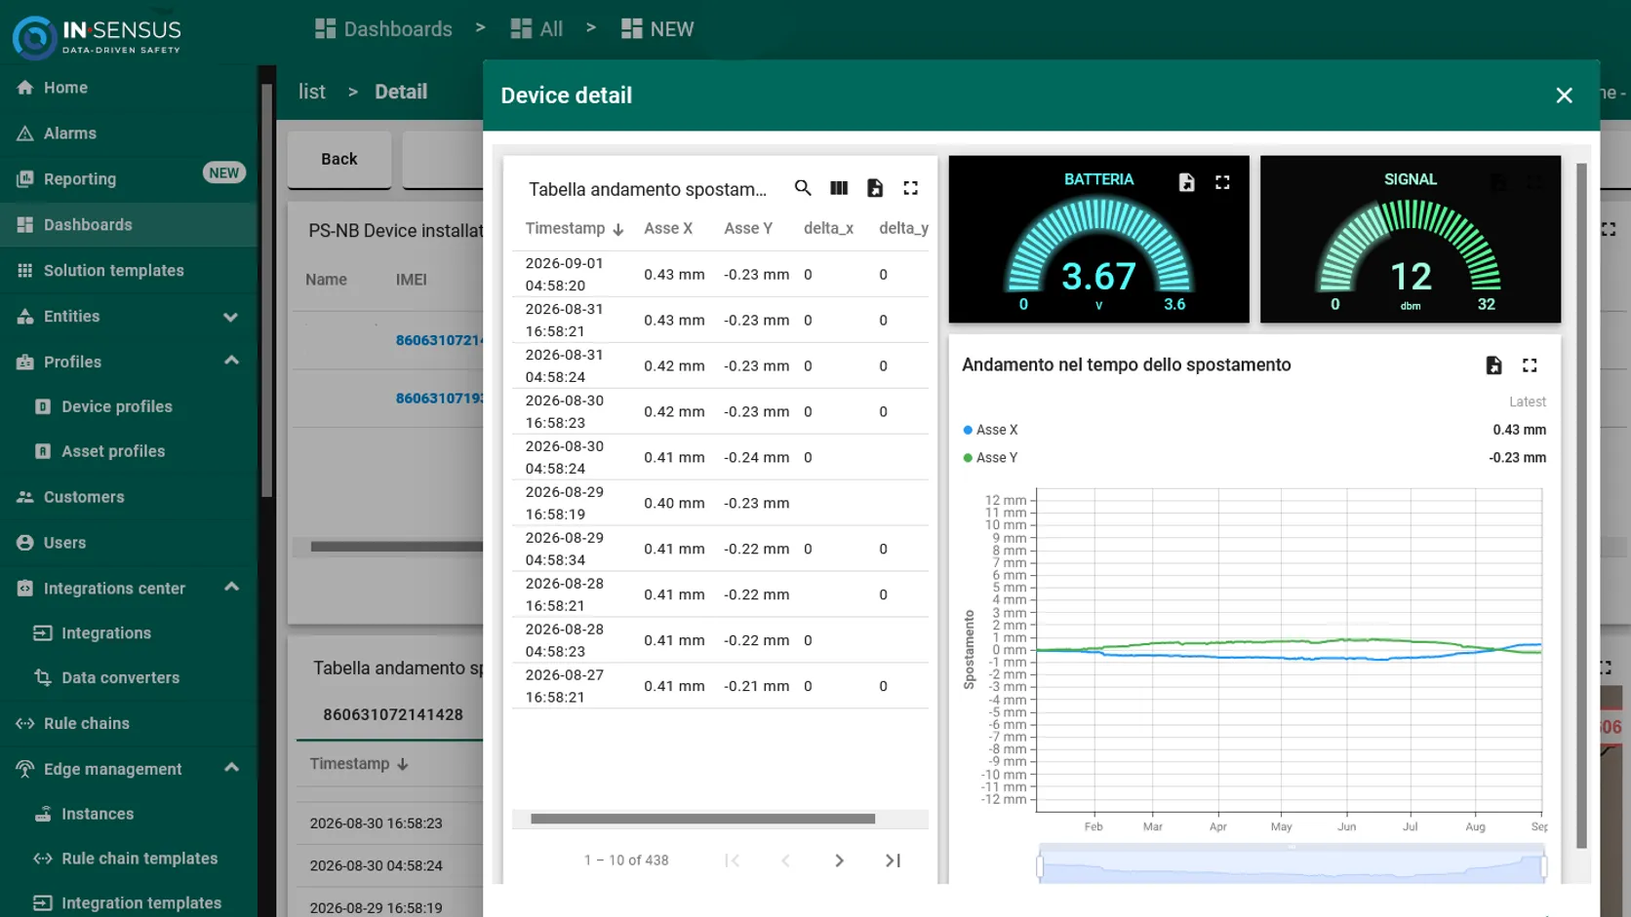Image resolution: width=1631 pixels, height=917 pixels.
Task: Go to first table page
Action: pyautogui.click(x=732, y=860)
